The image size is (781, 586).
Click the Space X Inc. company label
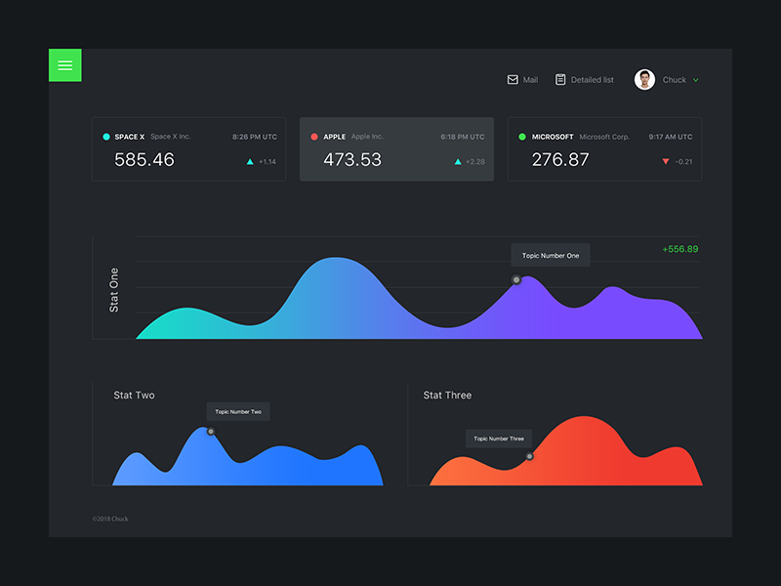(171, 137)
